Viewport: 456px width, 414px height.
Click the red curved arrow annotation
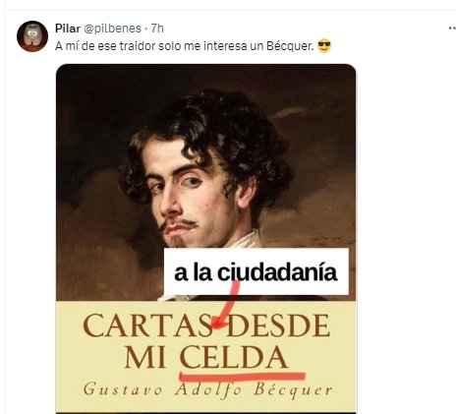click(x=226, y=305)
